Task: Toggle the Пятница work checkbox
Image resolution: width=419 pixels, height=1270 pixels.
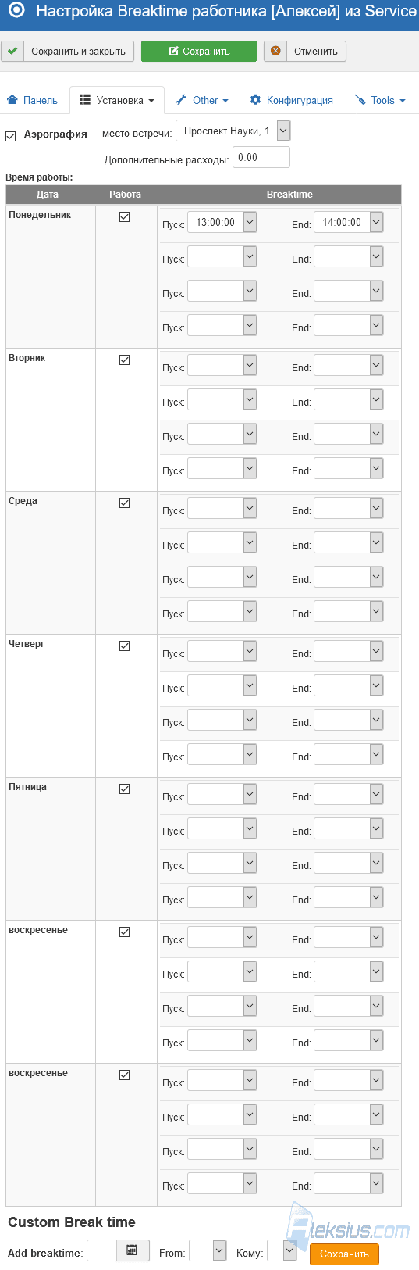Action: click(x=124, y=789)
